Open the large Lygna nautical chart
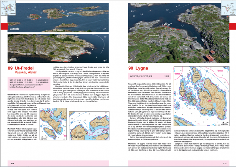 click(x=201, y=96)
